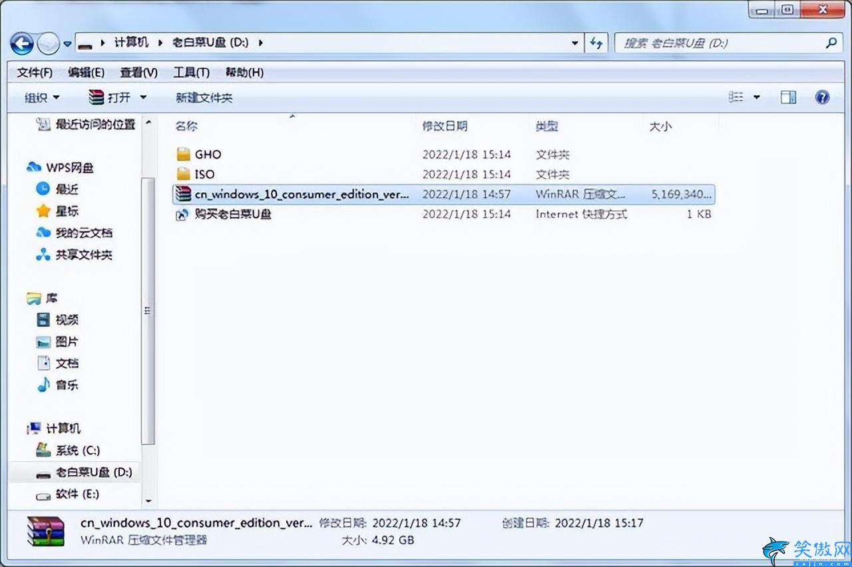This screenshot has height=567, width=852.
Task: Click the navigation pane scrollbar thumb
Action: pyautogui.click(x=148, y=310)
